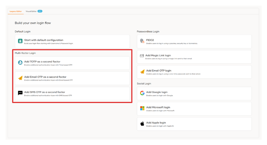267x145 pixels.
Task: Choose Add TOTP as a second factor
Action: pyautogui.click(x=72, y=63)
